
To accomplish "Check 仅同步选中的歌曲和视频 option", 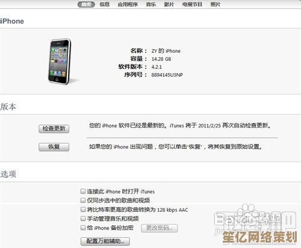I will pyautogui.click(x=83, y=200).
